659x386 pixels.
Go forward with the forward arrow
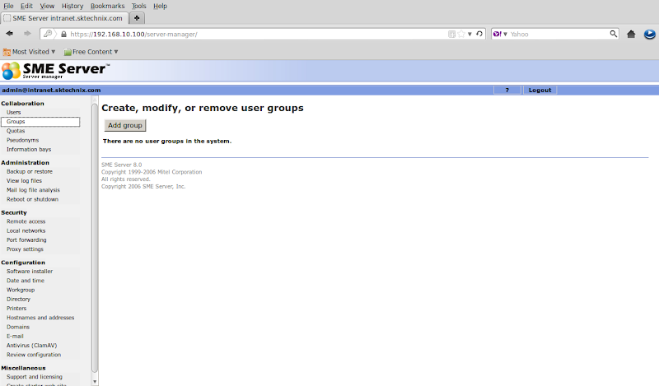pyautogui.click(x=27, y=34)
